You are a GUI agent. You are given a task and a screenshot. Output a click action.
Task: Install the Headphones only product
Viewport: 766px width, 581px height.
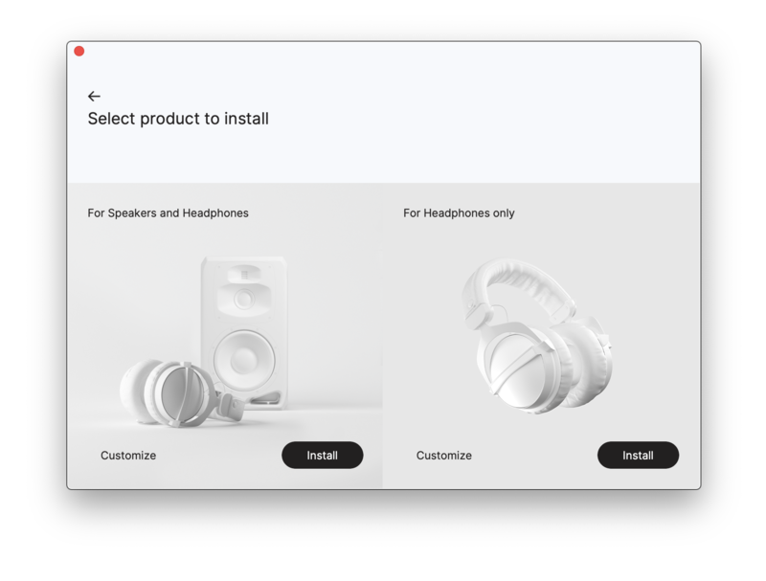tap(638, 456)
